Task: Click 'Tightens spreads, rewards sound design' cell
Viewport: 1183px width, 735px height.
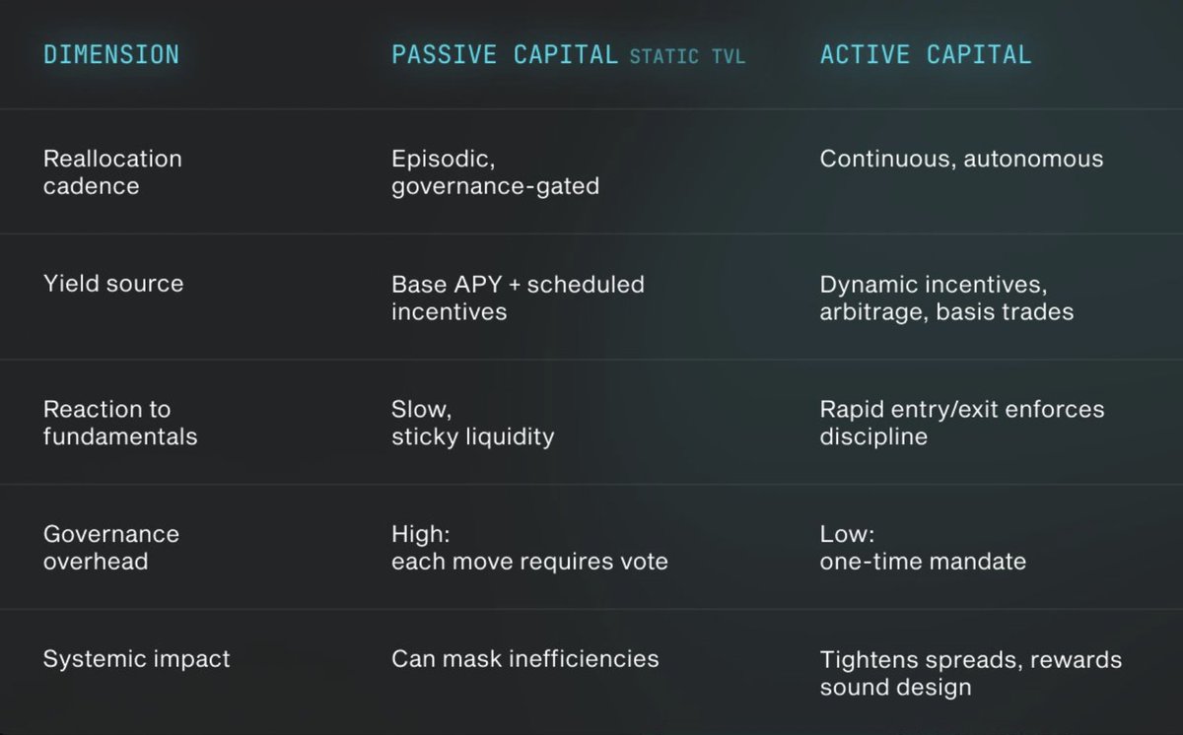Action: point(970,674)
